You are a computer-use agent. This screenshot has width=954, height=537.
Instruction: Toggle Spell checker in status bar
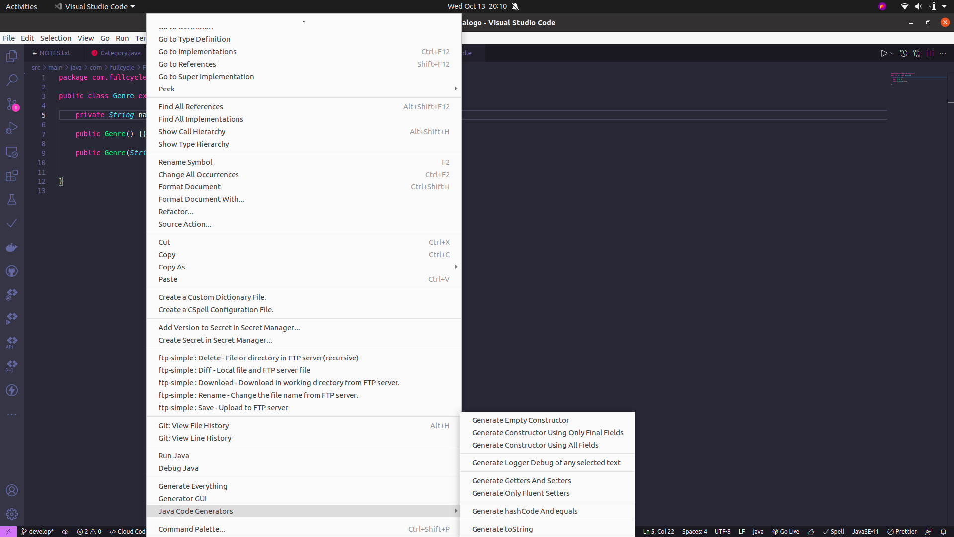[833, 531]
